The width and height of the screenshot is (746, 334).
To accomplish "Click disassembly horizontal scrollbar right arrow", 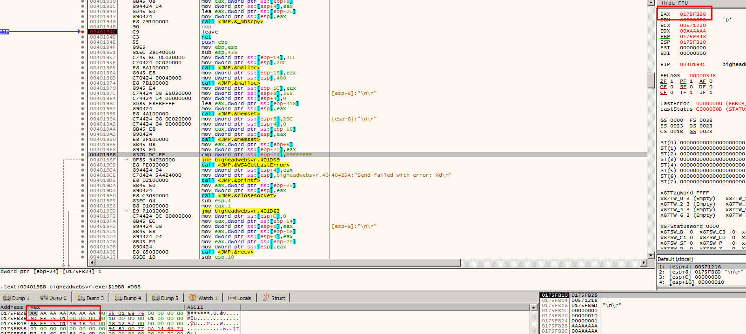I will click(x=644, y=263).
